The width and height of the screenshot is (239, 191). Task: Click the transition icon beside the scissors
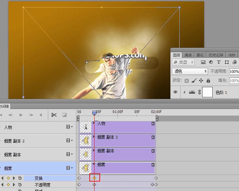pyautogui.click(x=65, y=115)
